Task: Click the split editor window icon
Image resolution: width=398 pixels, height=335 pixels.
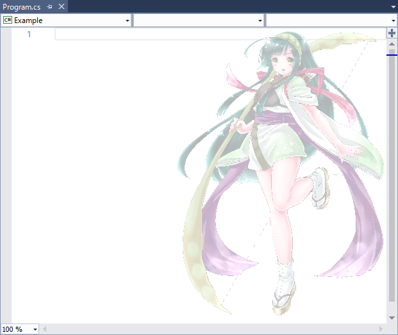Action: 392,33
